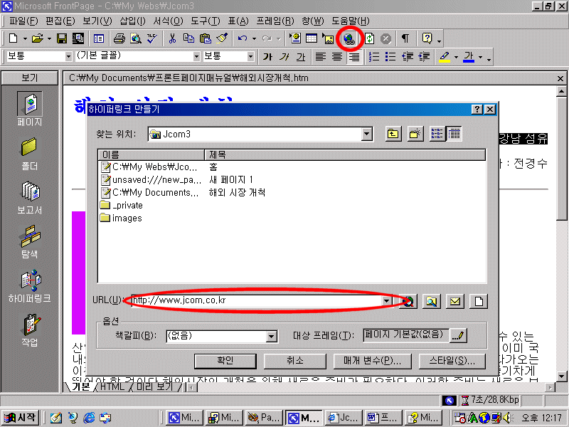Open the font size 보통 dropdown

click(250, 56)
